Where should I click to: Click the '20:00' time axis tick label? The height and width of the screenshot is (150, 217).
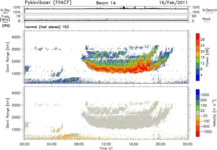point(161,144)
